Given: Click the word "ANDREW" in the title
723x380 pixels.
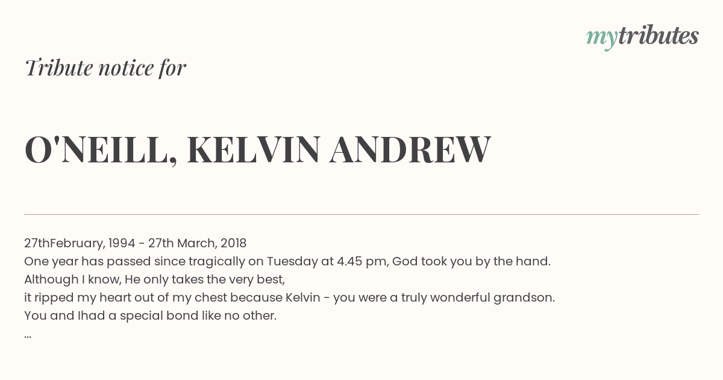Looking at the screenshot, I should tap(410, 150).
